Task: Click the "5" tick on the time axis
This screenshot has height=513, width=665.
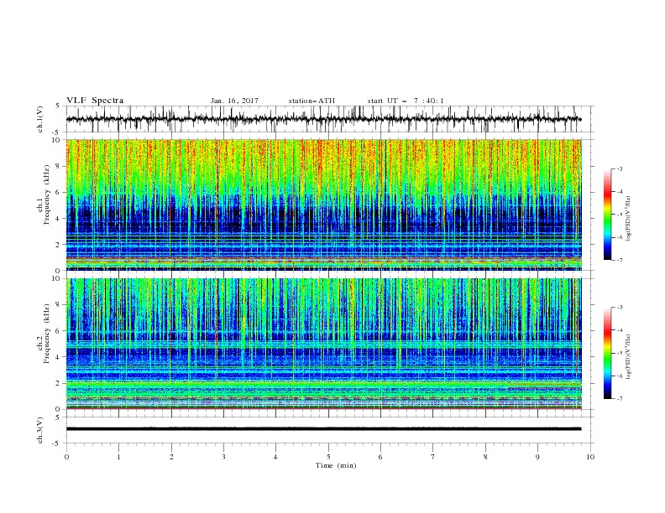Action: click(x=328, y=457)
